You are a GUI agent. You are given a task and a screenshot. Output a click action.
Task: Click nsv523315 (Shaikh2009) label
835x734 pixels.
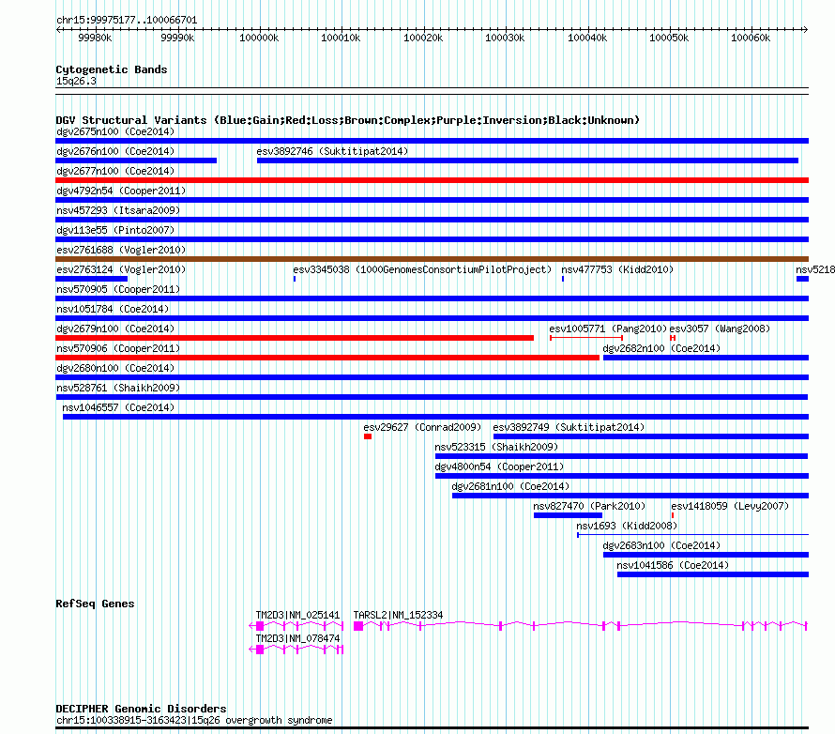(496, 447)
